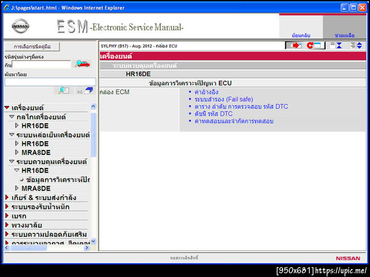Collapse HR16DE under ระบบควบคุมเครื่องยนต์
Image resolution: width=370 pixels, height=277 pixels.
(x=17, y=170)
